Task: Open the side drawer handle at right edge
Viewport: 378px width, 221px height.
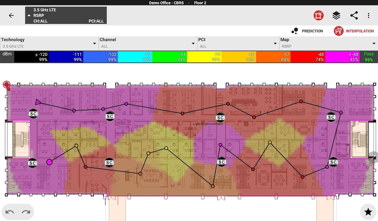Action: pos(373,157)
